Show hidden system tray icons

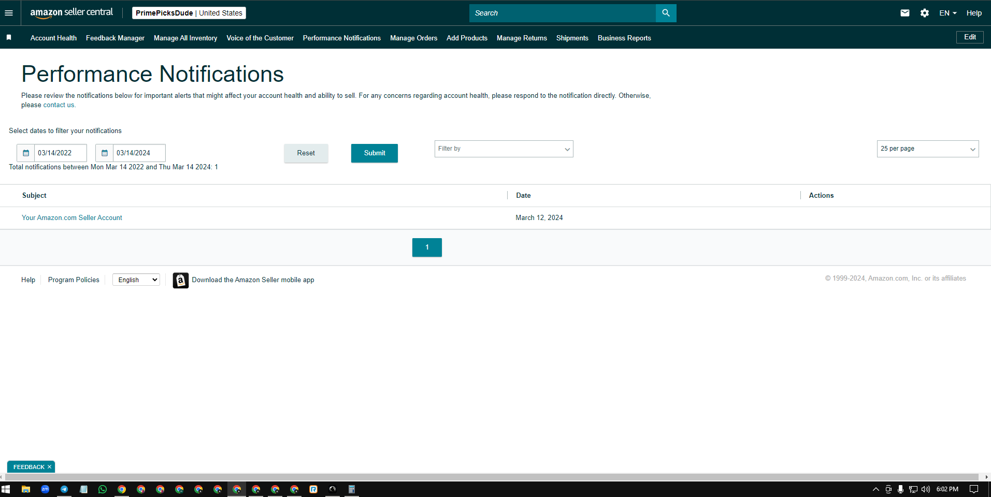pos(876,489)
